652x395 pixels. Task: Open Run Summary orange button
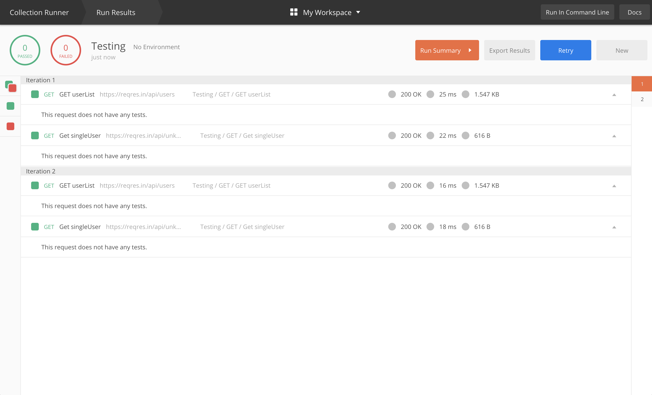447,50
